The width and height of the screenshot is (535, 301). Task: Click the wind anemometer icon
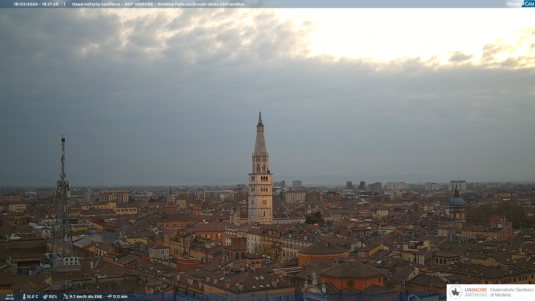(x=65, y=297)
